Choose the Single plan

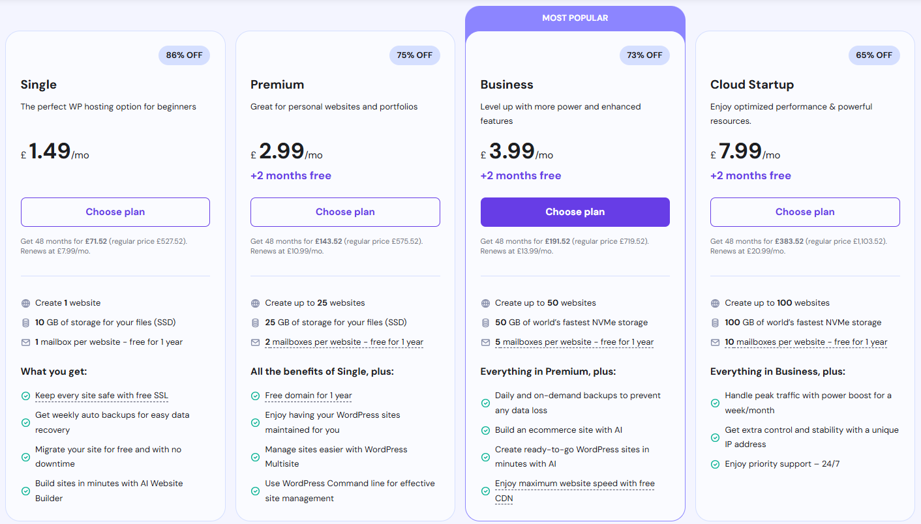(x=115, y=212)
